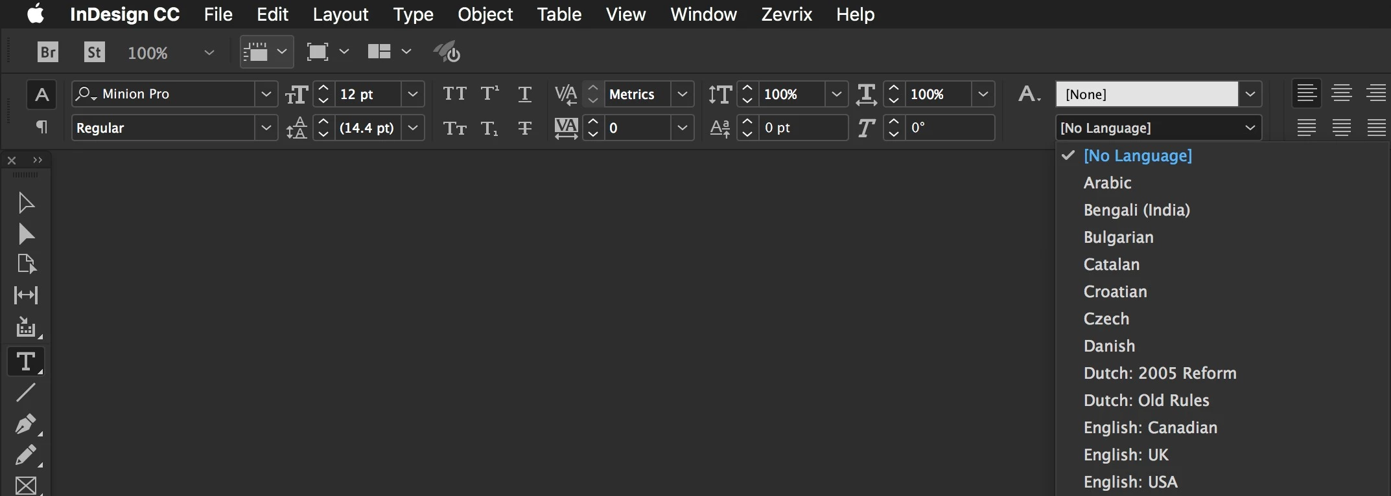Click the skew 0° input field
This screenshot has height=496, width=1391.
pos(950,128)
